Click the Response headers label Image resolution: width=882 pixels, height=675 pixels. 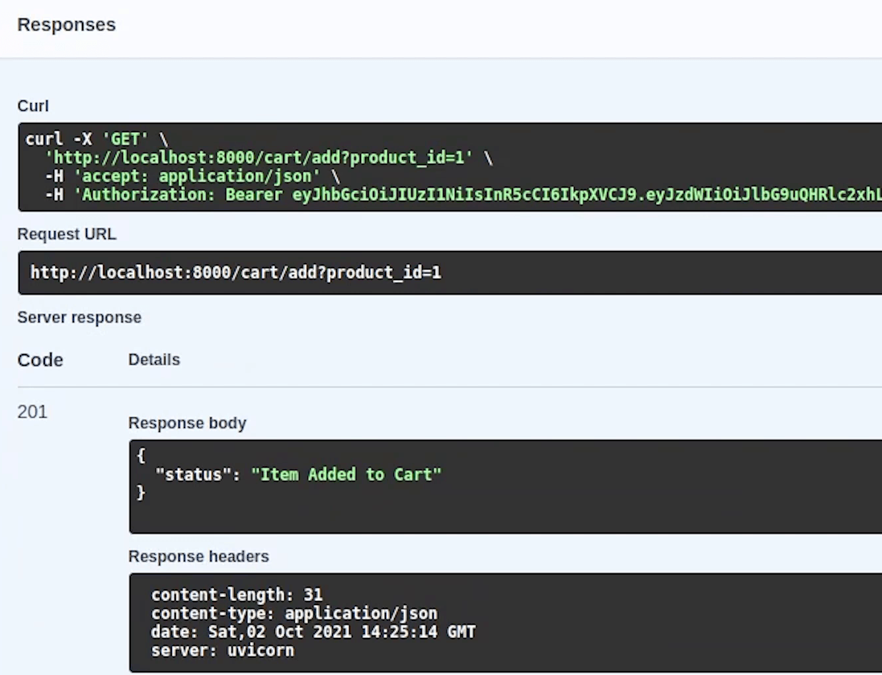198,557
